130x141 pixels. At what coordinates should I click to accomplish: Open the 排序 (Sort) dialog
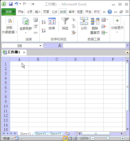(x=52, y=24)
